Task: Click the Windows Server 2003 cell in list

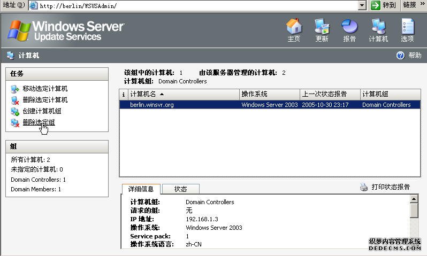Action: click(x=270, y=105)
